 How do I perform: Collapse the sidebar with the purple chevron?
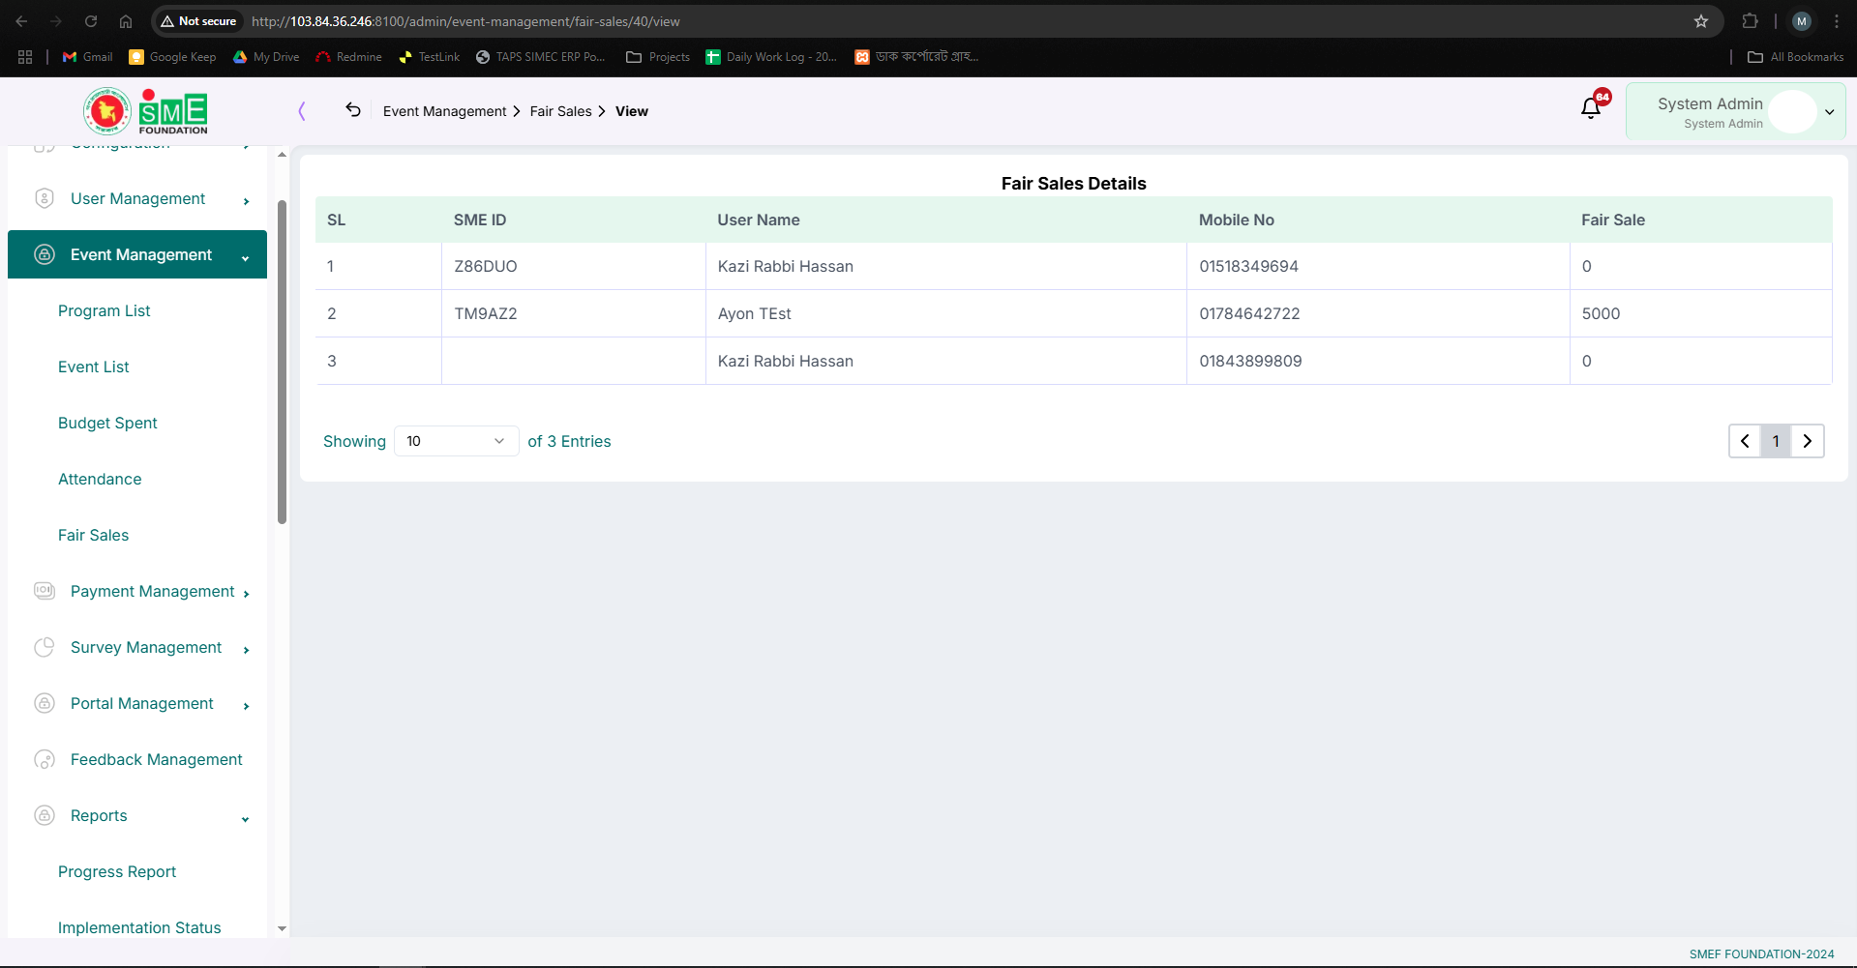[302, 111]
